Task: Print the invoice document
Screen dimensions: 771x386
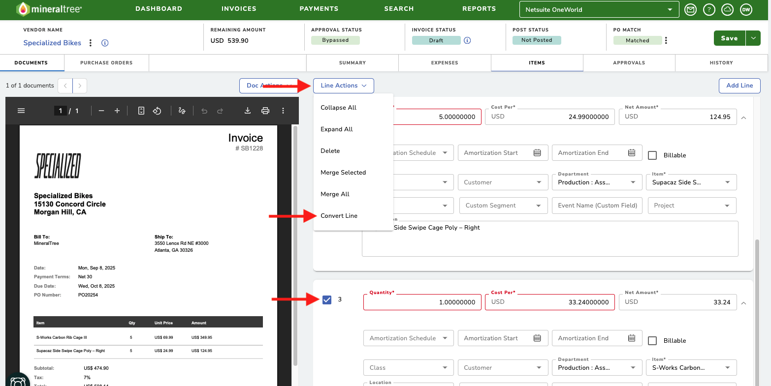Action: (265, 111)
